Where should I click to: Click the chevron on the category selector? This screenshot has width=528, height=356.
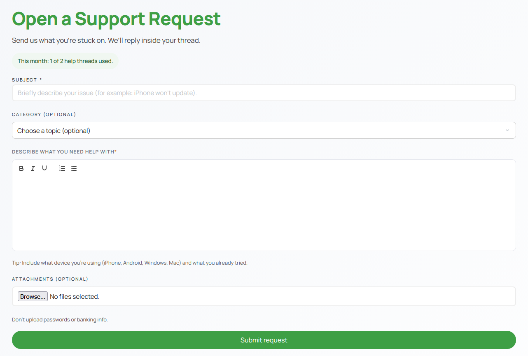(507, 130)
